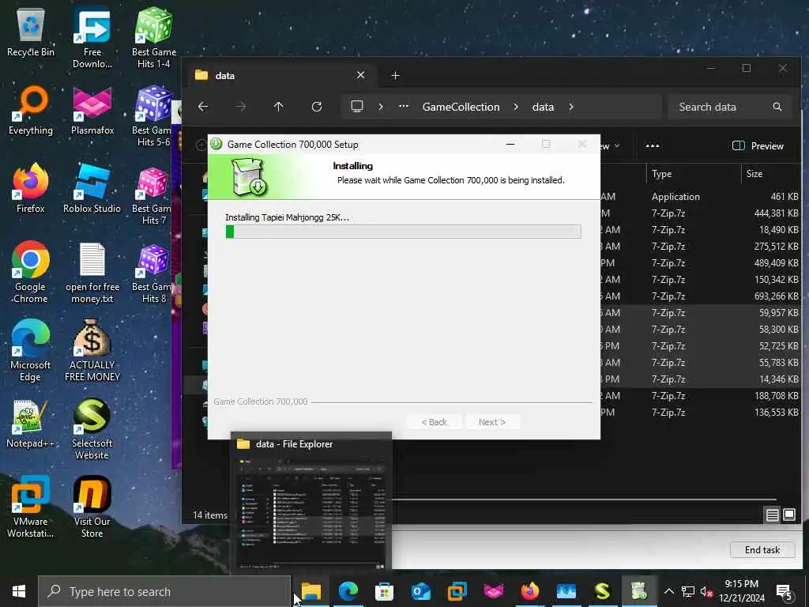The width and height of the screenshot is (809, 607).
Task: Open Microsoft Store in the taskbar
Action: pyautogui.click(x=385, y=591)
